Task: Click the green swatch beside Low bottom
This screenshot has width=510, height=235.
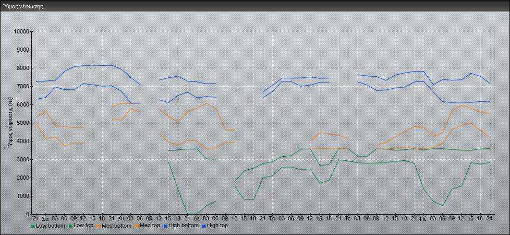Action: pyautogui.click(x=33, y=226)
